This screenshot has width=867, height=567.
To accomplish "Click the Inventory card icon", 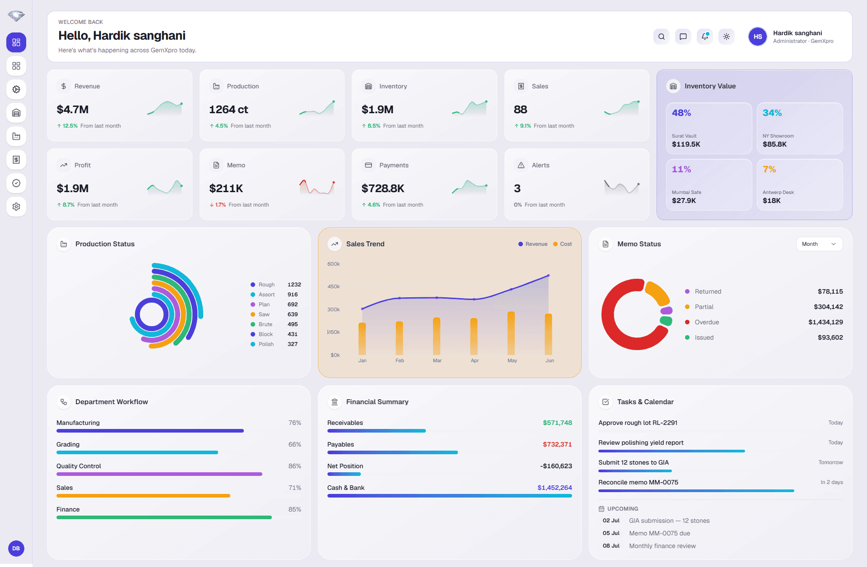I will coord(368,86).
